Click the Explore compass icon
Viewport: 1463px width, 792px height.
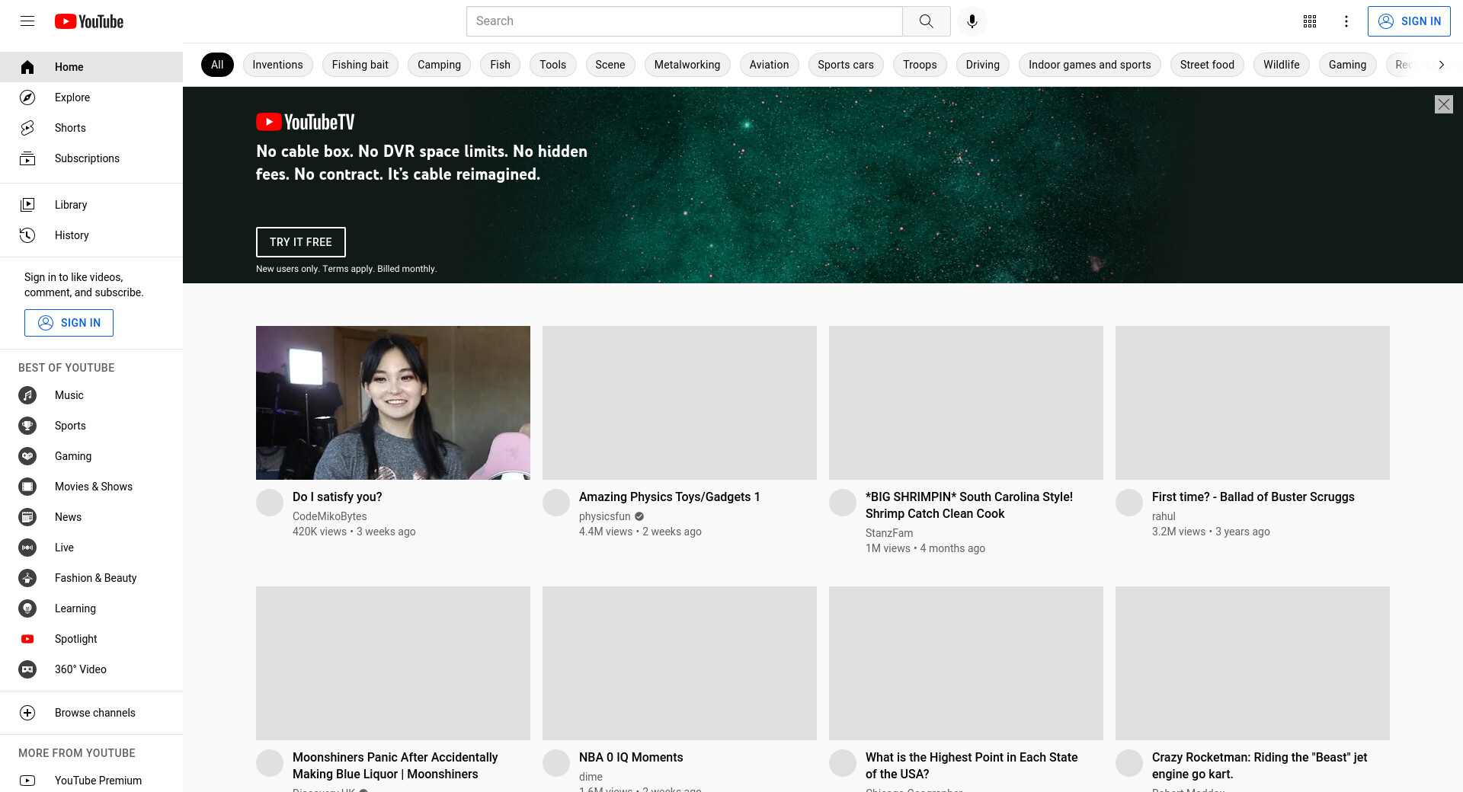(27, 97)
